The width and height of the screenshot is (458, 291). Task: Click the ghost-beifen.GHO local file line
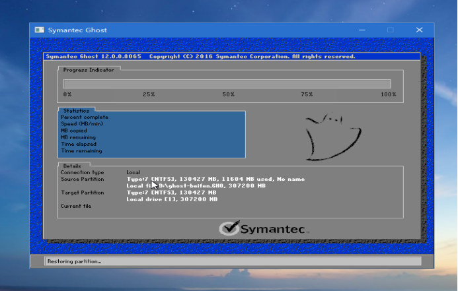tap(196, 185)
